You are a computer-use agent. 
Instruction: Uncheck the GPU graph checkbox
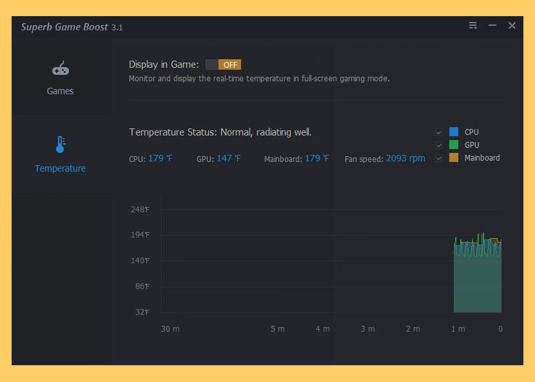coord(439,145)
